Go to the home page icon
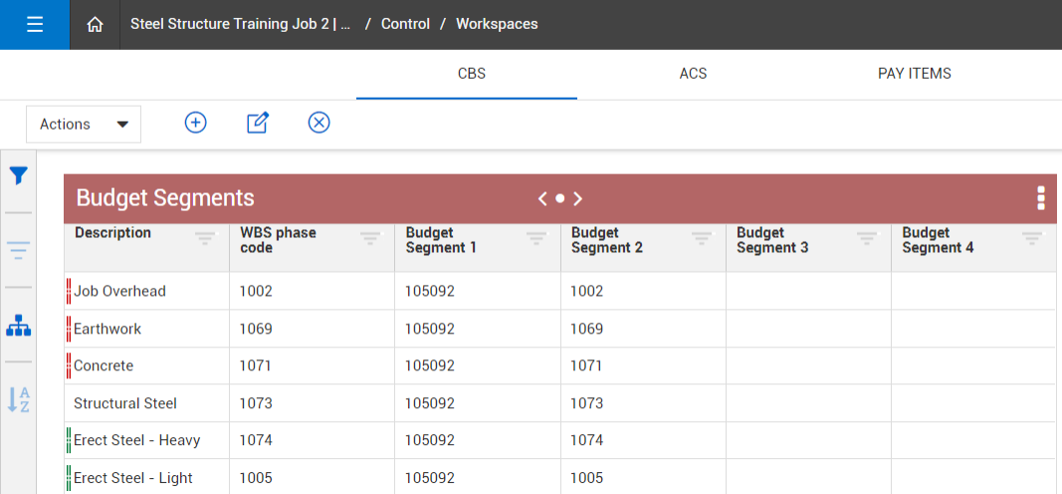 (96, 25)
